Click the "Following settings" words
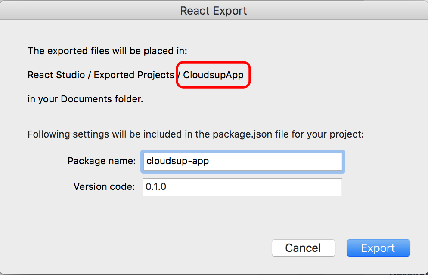 [59, 134]
